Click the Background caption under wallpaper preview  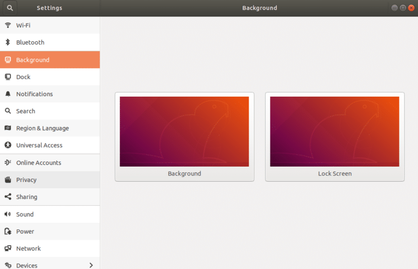tap(184, 173)
